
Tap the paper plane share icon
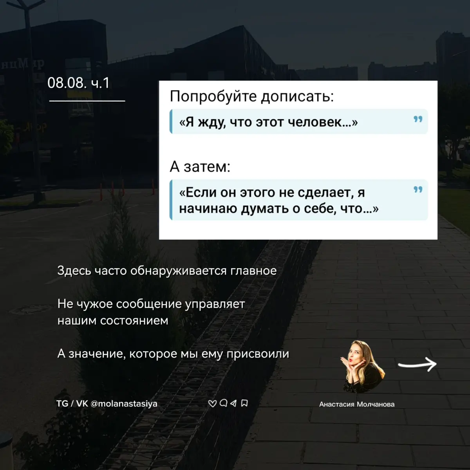click(233, 403)
